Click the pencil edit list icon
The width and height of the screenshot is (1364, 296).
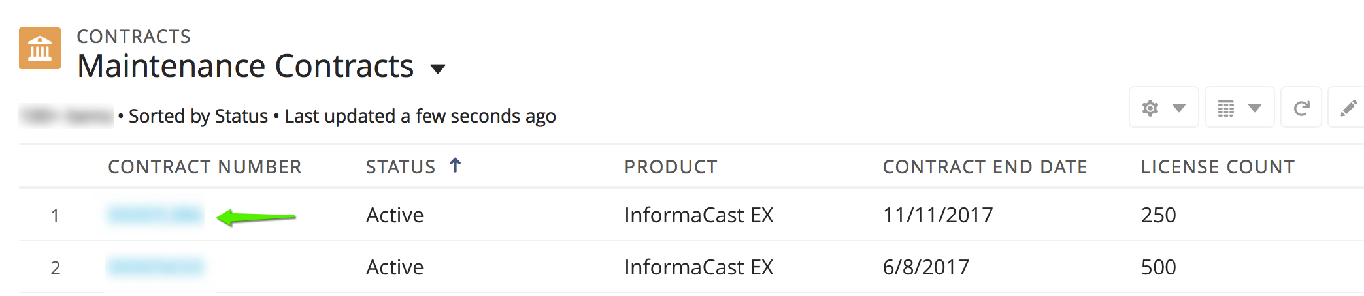tap(1348, 108)
